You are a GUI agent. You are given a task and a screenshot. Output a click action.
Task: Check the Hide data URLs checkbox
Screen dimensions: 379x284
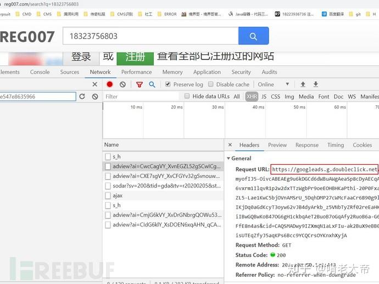point(187,96)
